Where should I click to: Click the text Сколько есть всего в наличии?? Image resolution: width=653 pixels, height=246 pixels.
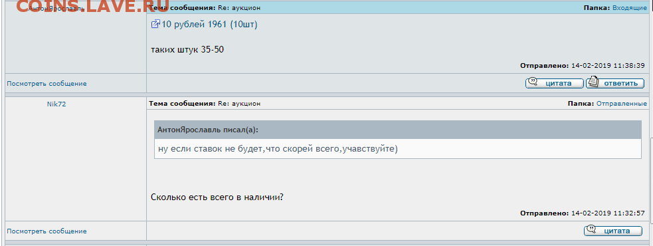point(217,197)
